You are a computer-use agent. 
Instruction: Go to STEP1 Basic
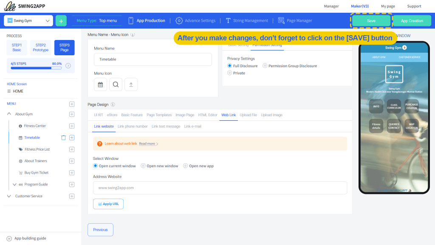click(x=17, y=48)
